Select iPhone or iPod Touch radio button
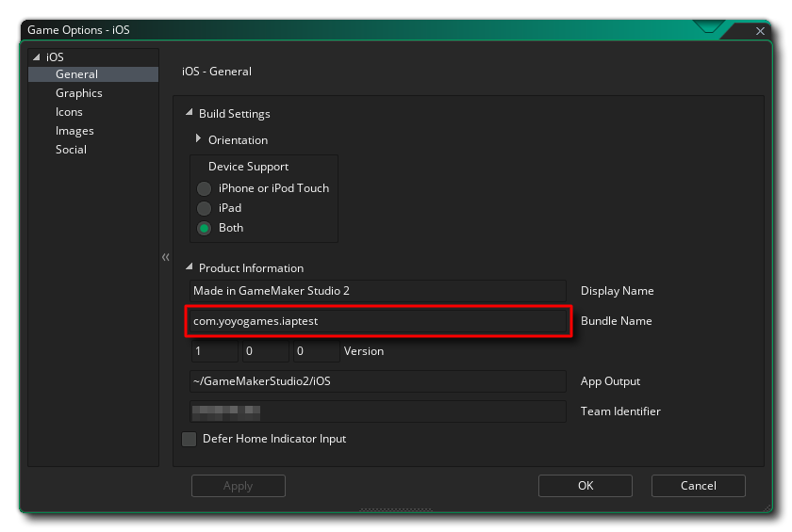Image resolution: width=792 pixels, height=532 pixels. (x=204, y=188)
